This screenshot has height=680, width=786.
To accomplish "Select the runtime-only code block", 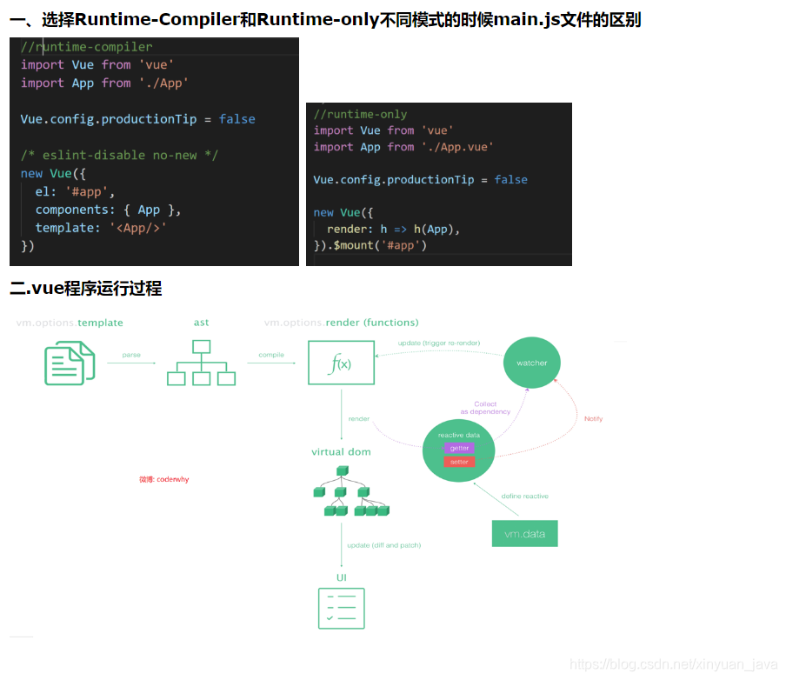I will click(439, 183).
